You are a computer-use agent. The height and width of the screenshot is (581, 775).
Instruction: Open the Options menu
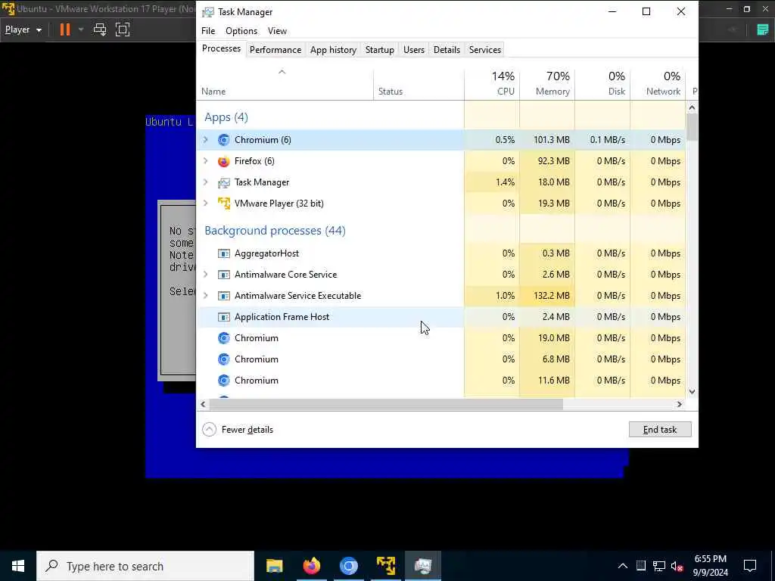tap(241, 30)
